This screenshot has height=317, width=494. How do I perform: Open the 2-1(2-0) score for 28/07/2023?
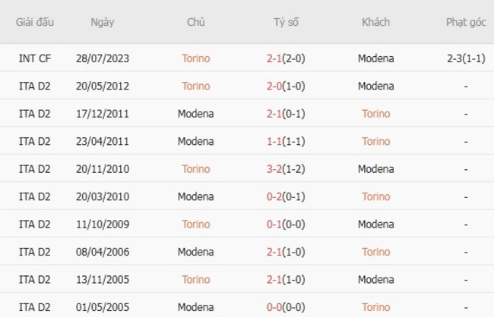click(286, 58)
